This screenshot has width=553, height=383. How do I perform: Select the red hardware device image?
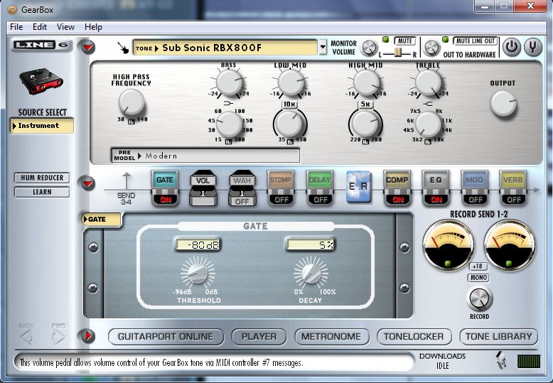click(x=41, y=81)
